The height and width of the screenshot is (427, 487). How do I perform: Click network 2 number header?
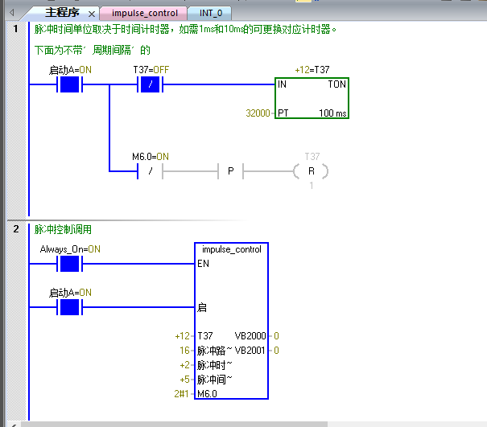tap(15, 229)
